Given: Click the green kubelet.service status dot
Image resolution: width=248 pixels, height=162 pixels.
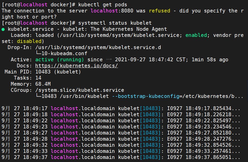Looking at the screenshot, I should coord(3,30).
